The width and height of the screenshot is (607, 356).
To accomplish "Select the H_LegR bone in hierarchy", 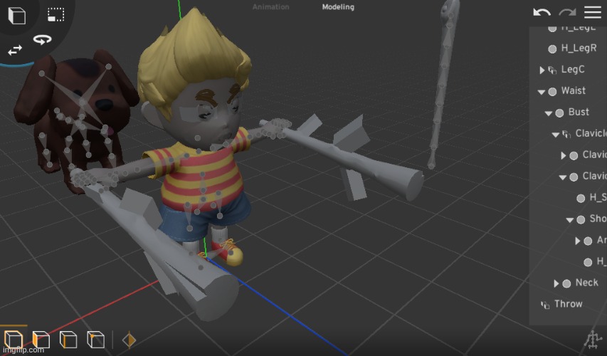I will 576,48.
